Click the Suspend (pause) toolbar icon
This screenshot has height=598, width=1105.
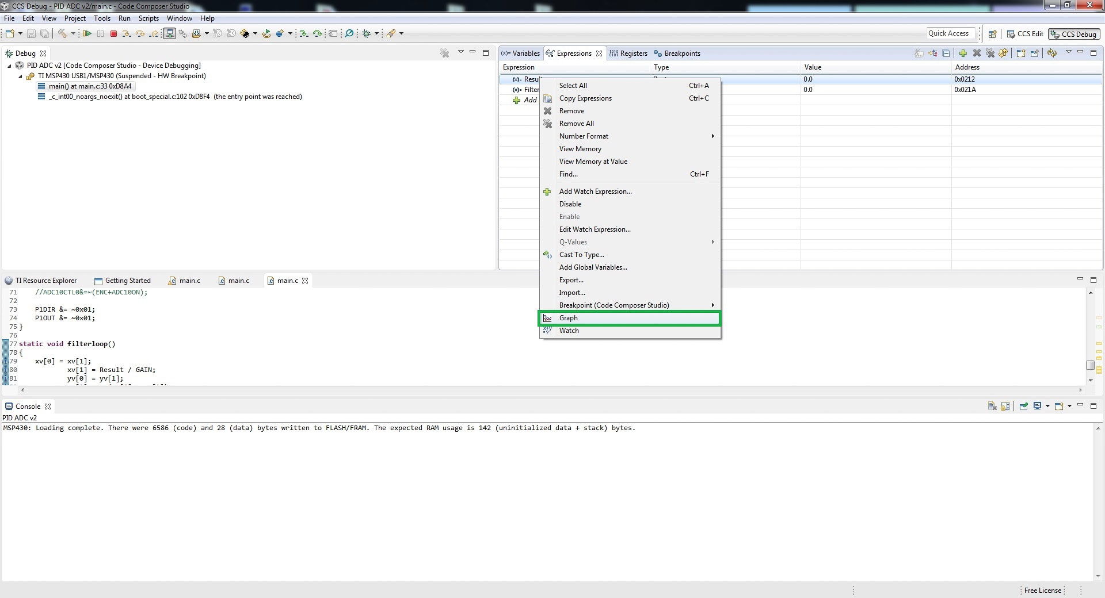pos(100,34)
